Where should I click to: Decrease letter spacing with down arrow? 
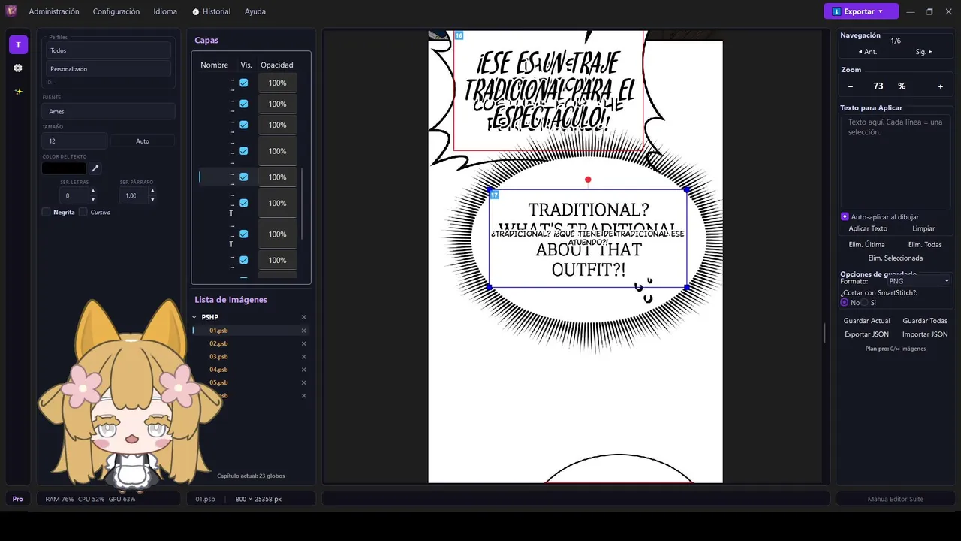click(x=93, y=200)
